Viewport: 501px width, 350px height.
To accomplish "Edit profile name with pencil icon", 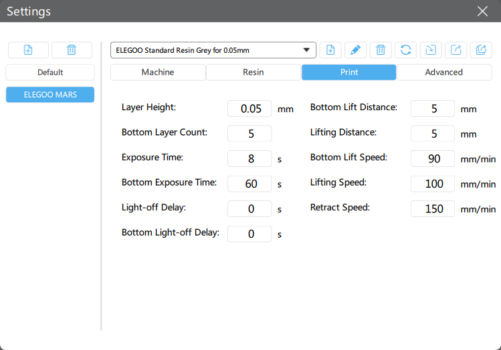I will tap(355, 50).
